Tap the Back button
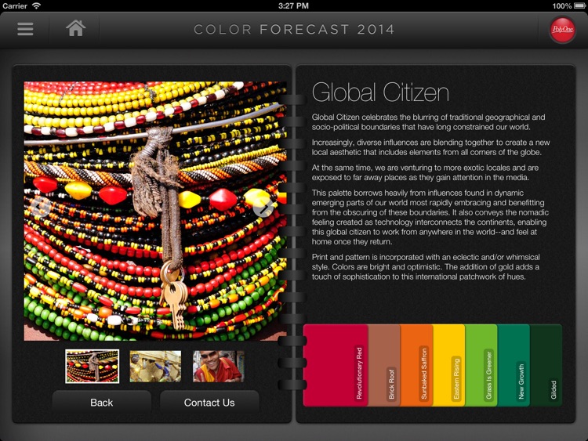The width and height of the screenshot is (588, 441). tap(102, 403)
